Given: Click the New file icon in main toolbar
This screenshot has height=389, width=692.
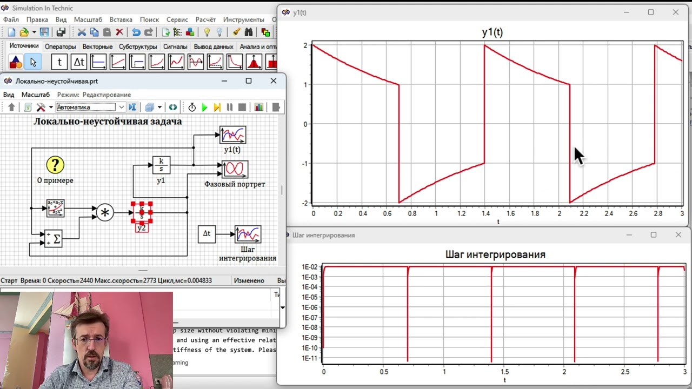Looking at the screenshot, I should pos(11,32).
